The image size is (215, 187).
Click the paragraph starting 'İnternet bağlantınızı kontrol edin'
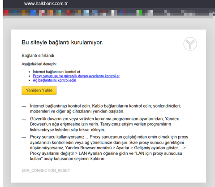click(105, 109)
